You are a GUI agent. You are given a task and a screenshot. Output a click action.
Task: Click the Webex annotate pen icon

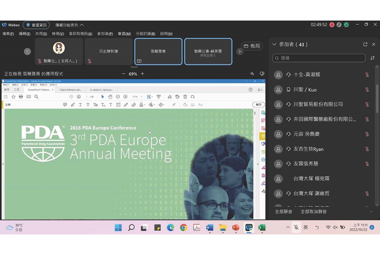pyautogui.click(x=252, y=74)
